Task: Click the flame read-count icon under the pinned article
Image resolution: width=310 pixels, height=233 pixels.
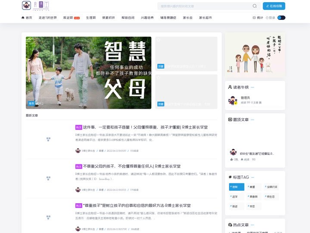Action: [x=242, y=159]
